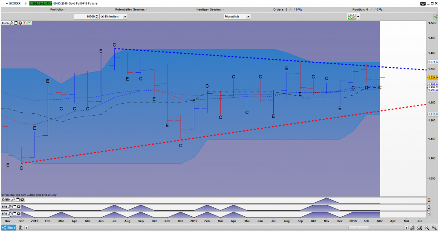Click the instrument info icon next to GCXXXX

tap(25, 4)
